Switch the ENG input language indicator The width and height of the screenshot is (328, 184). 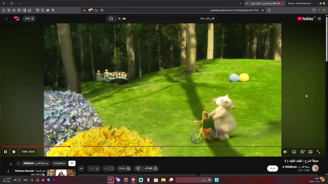coord(26,180)
